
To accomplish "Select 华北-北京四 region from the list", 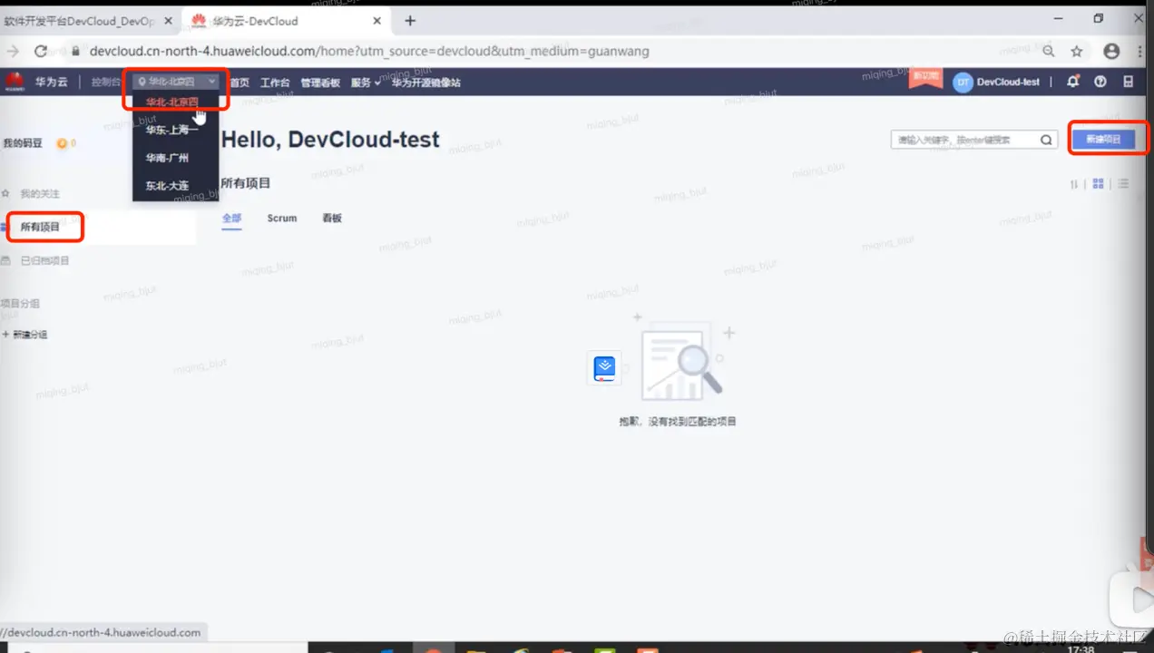I will pos(172,102).
